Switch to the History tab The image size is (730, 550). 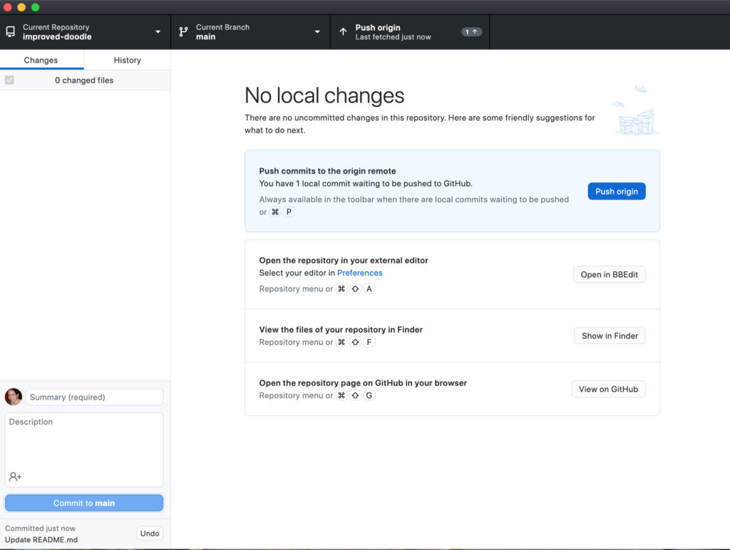(x=127, y=60)
